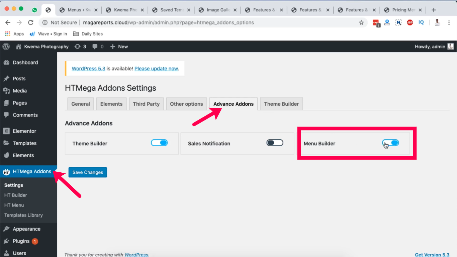Open the Chrome three-dot menu

point(449,22)
